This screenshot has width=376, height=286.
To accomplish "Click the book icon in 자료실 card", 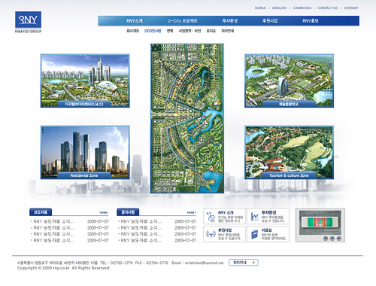I will pos(254,234).
